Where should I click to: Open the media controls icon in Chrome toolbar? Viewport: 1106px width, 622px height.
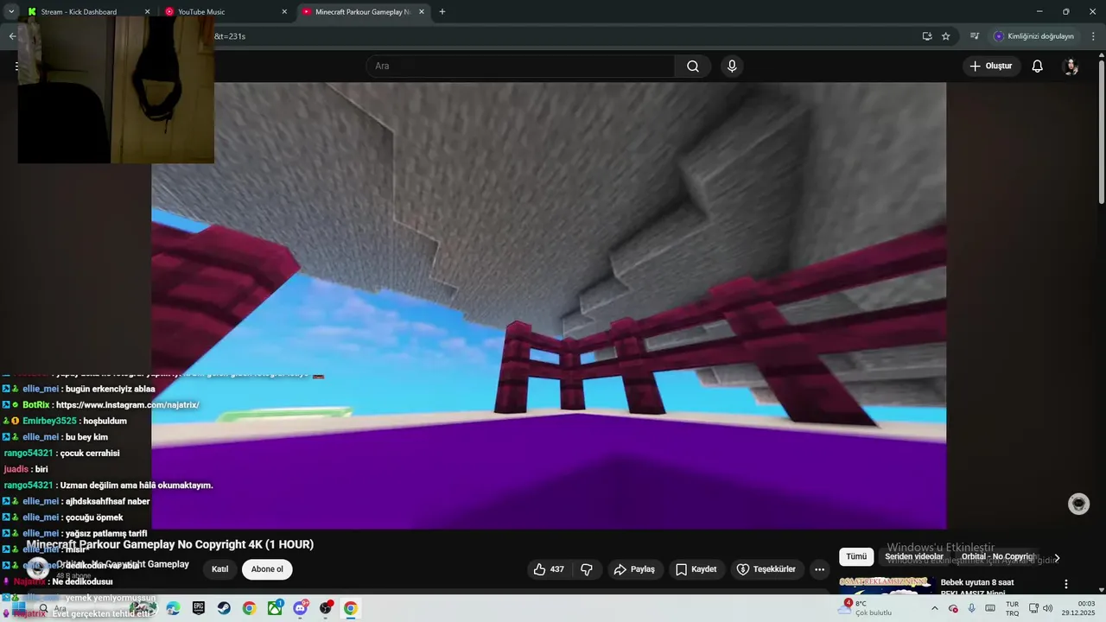[975, 36]
